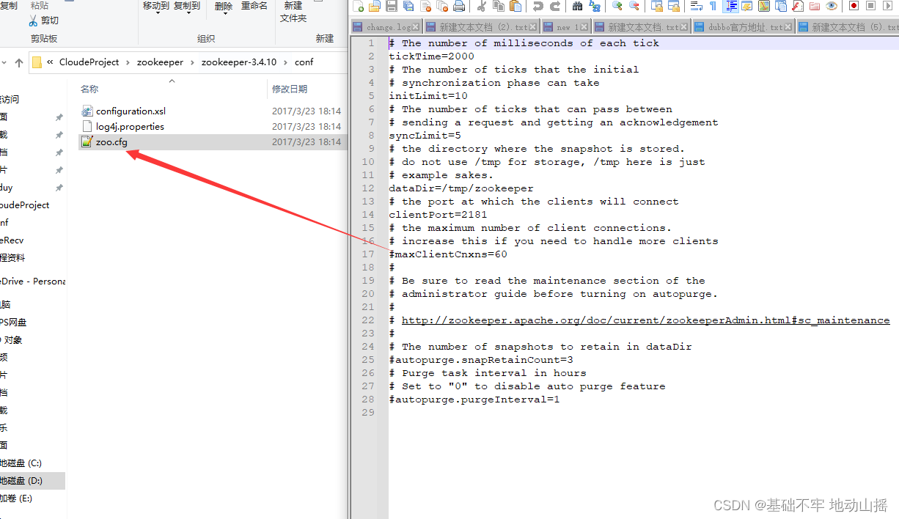Click the Save All icon
899x519 pixels.
pos(408,6)
